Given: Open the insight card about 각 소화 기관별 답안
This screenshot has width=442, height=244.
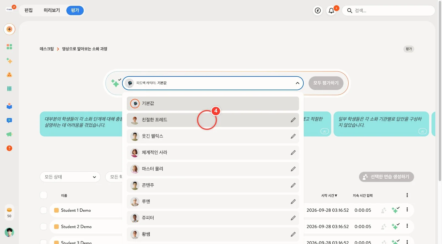Looking at the screenshot, I should click(381, 124).
